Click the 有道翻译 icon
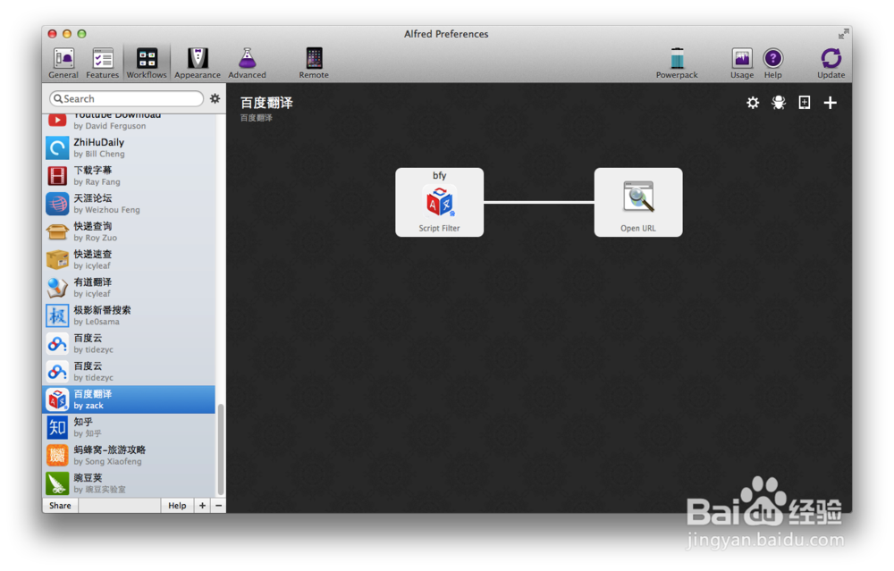Screen dimensions: 894x571 point(57,288)
